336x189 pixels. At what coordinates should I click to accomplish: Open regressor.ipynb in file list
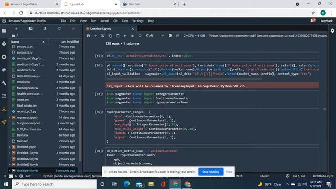click(x=44, y=118)
